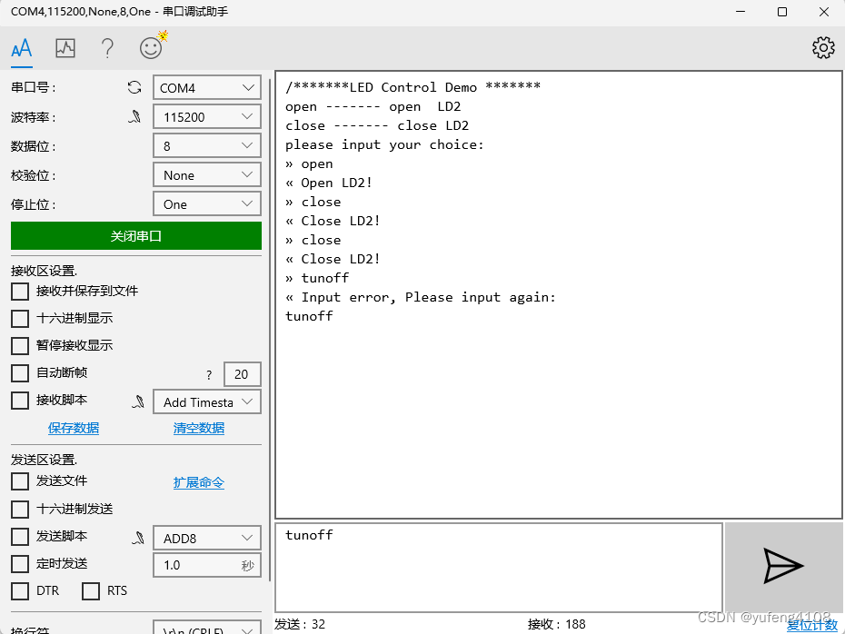Click the LED Control Demo header line
The height and width of the screenshot is (634, 845).
tap(413, 87)
